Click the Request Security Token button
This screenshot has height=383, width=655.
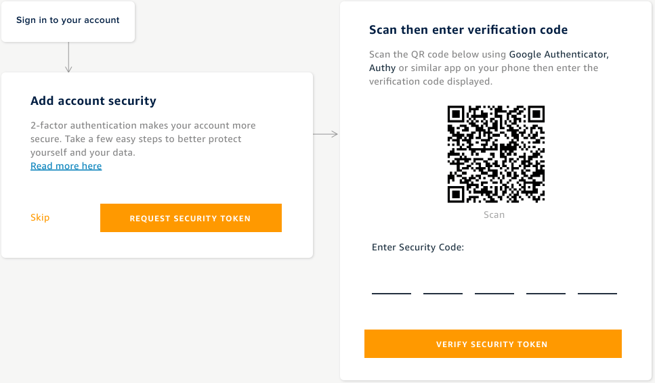[x=191, y=218]
